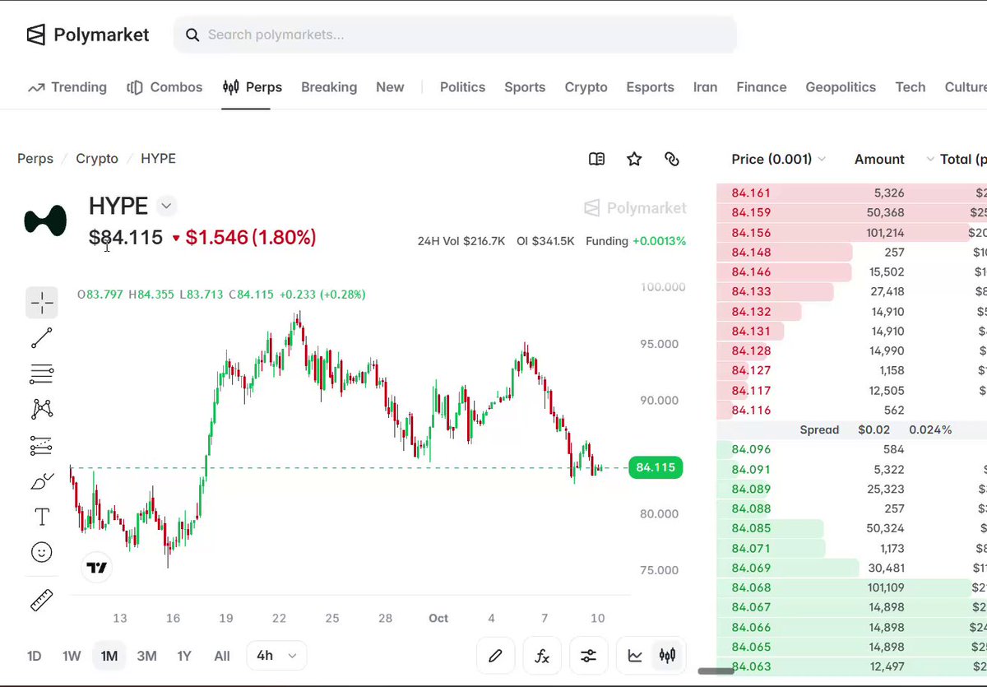Switch to the Politics category

[462, 87]
